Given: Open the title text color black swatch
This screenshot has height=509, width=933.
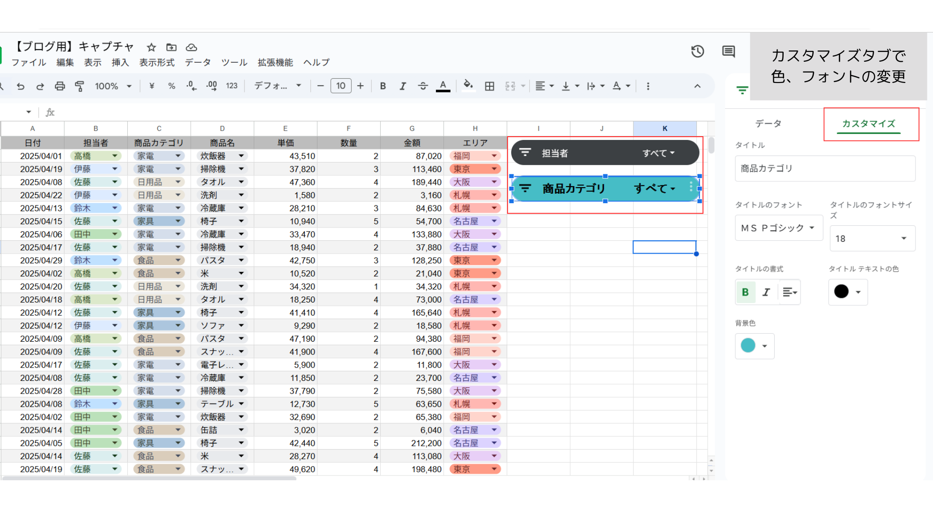Looking at the screenshot, I should coord(848,292).
